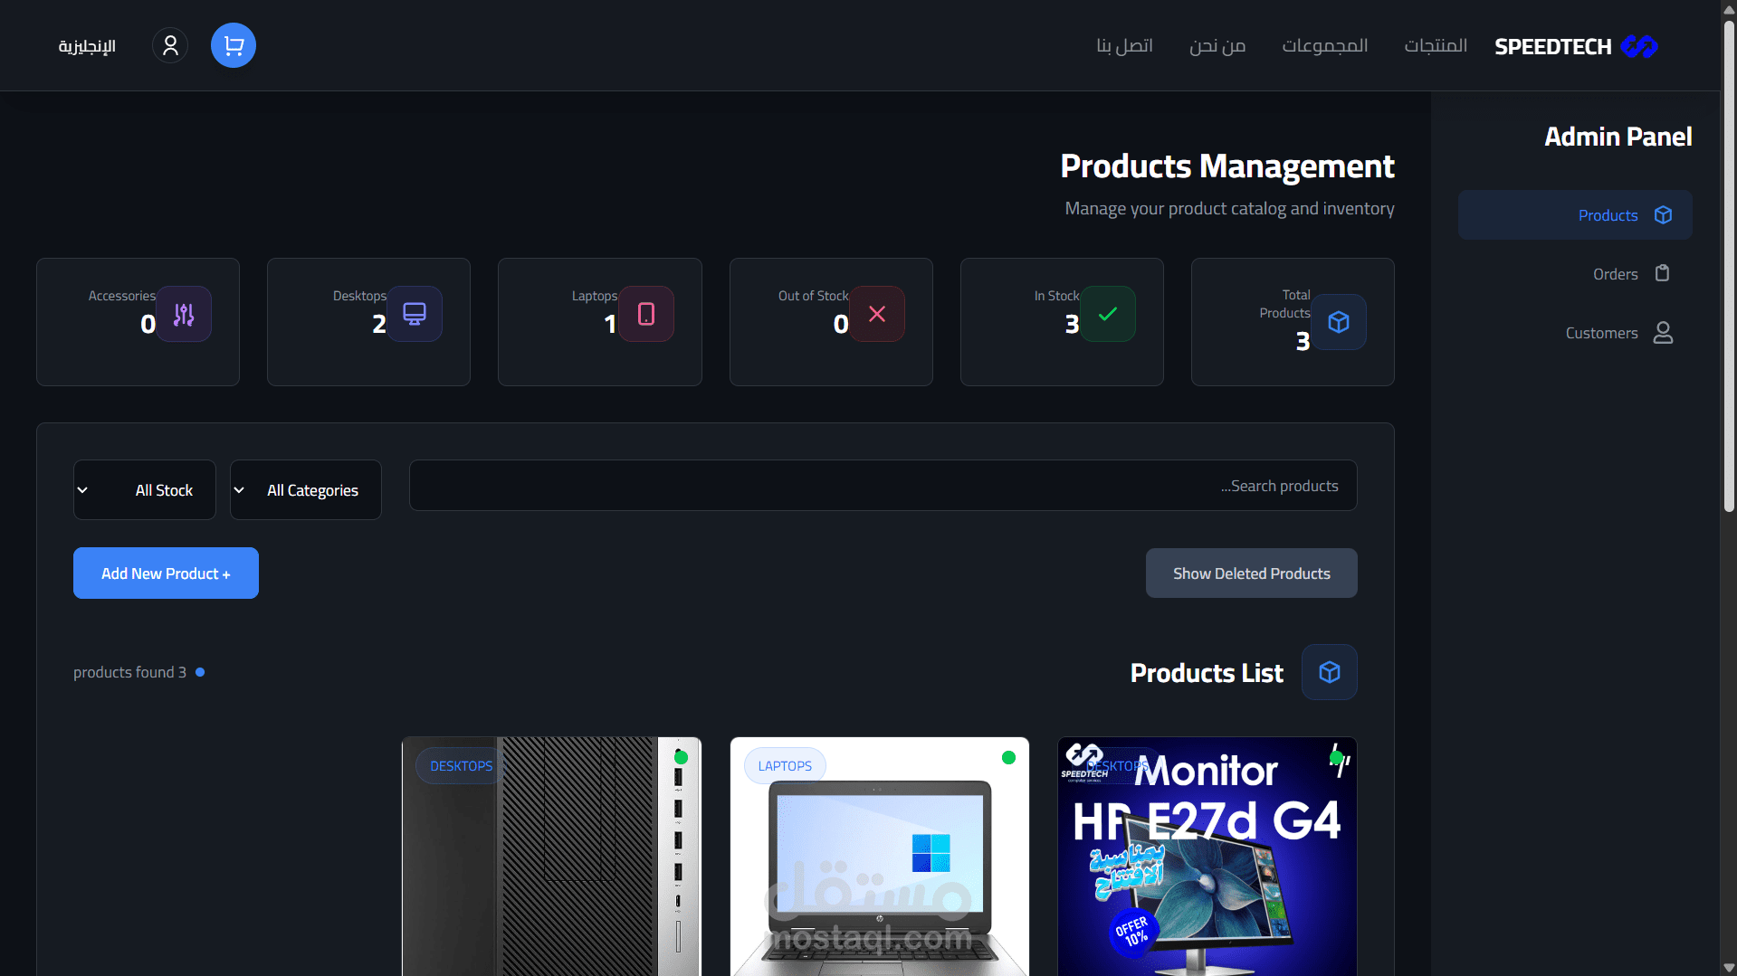
Task: Click the Accessories stat card label
Action: 122,296
